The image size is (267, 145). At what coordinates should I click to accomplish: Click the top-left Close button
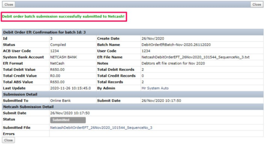[x=9, y=4]
